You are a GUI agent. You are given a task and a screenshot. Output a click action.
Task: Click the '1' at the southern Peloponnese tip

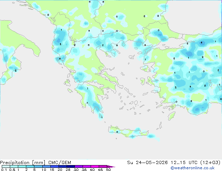(x=102, y=117)
